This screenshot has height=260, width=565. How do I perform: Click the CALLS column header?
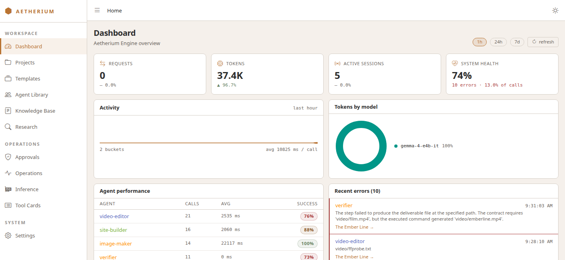point(192,204)
